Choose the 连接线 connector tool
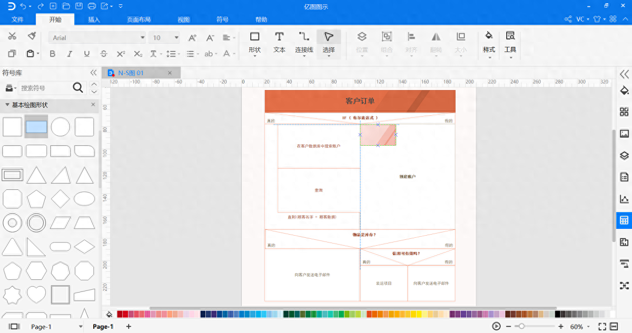The width and height of the screenshot is (632, 333). point(304,42)
